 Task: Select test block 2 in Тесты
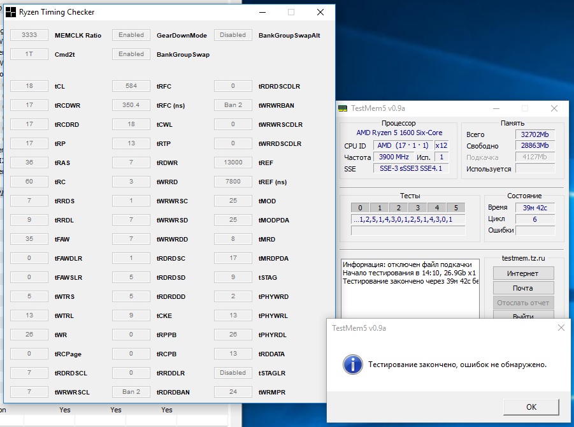click(x=399, y=208)
